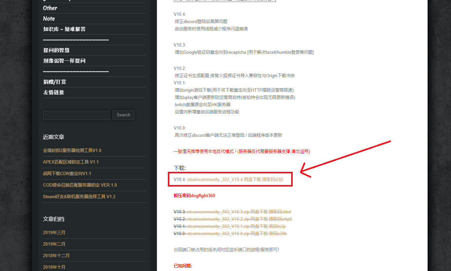Click the V10.4: changelog version label
The height and width of the screenshot is (271, 451).
click(x=180, y=14)
